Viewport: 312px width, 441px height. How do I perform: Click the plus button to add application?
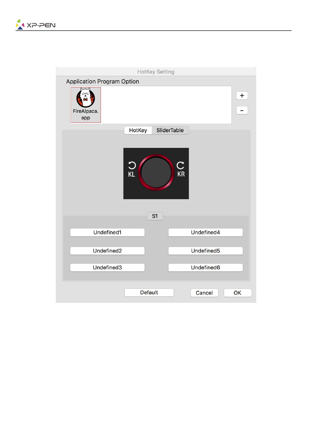242,96
